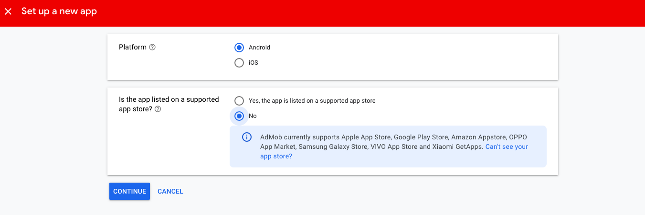Screen dimensions: 645x215
Task: Open help icon after 'app store?' question
Action: 158,109
